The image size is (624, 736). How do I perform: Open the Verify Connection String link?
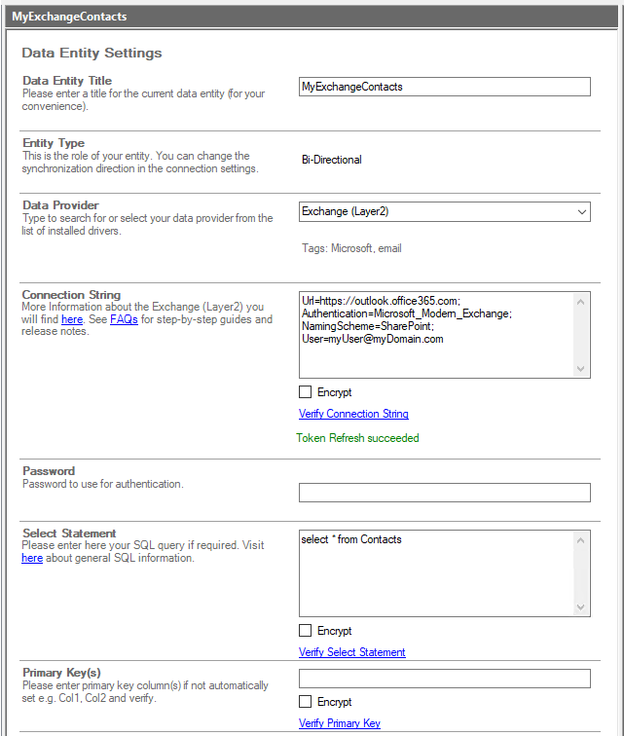pyautogui.click(x=353, y=414)
